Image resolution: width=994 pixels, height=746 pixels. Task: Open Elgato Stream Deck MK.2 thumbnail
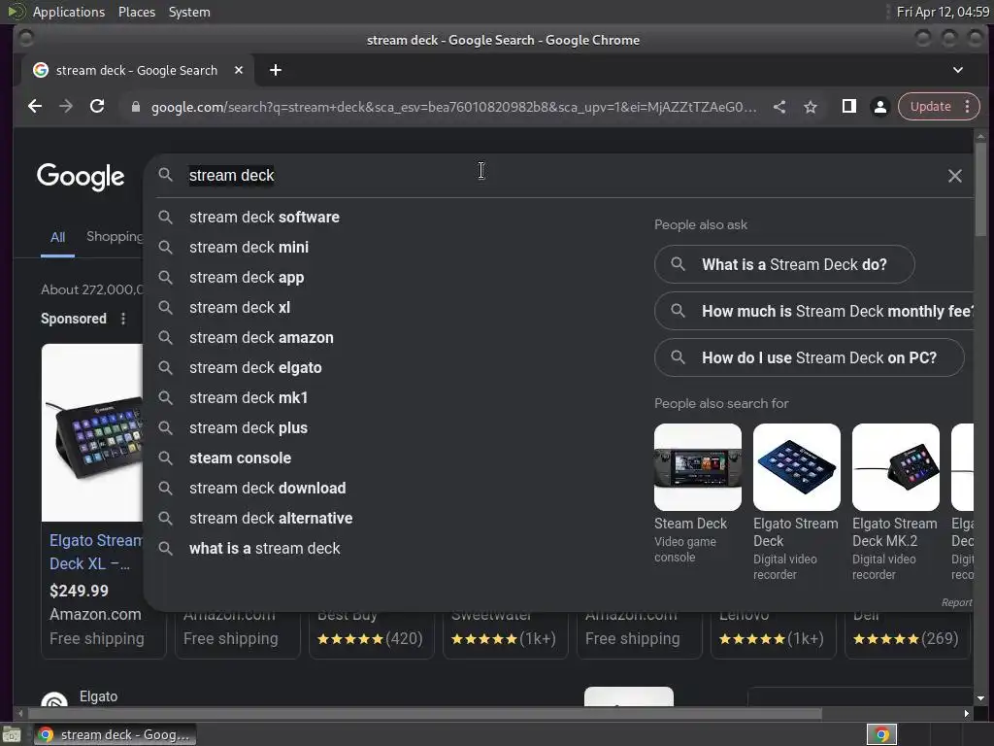(896, 467)
